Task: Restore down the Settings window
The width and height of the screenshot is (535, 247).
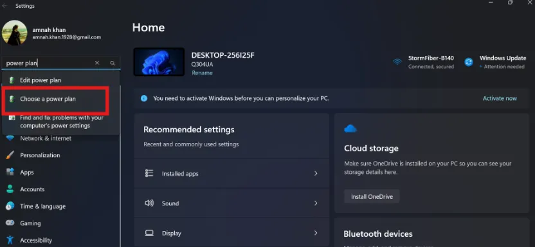Action: [510, 3]
